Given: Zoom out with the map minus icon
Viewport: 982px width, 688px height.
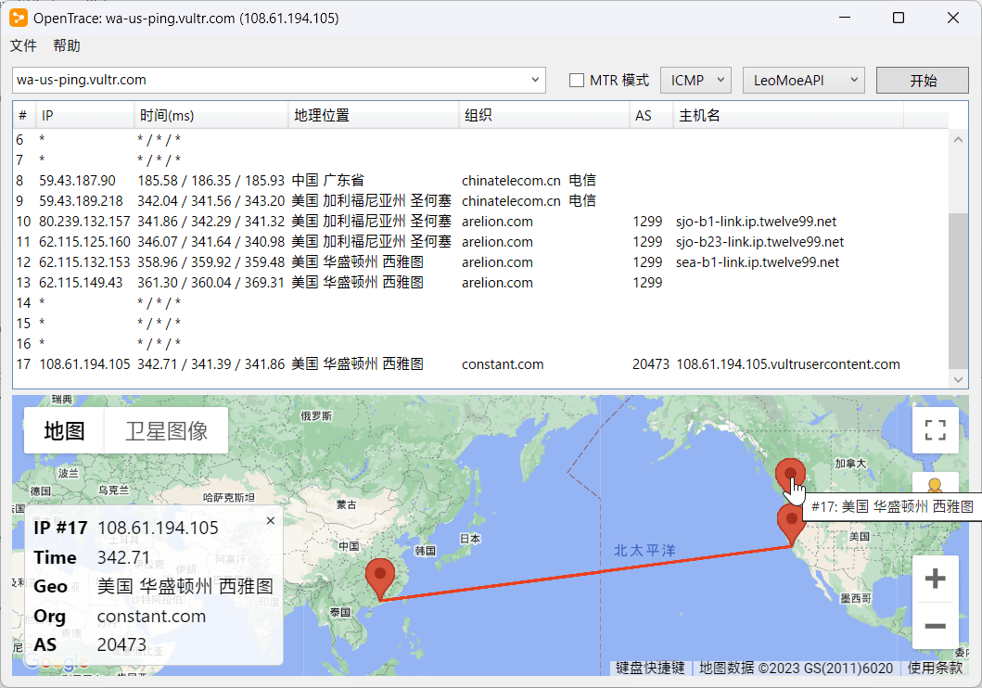Looking at the screenshot, I should pyautogui.click(x=935, y=627).
